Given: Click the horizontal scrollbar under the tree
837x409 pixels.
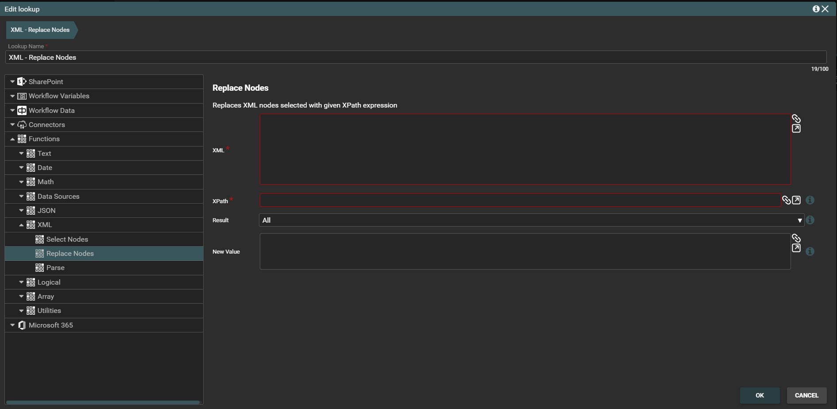Looking at the screenshot, I should click(103, 402).
